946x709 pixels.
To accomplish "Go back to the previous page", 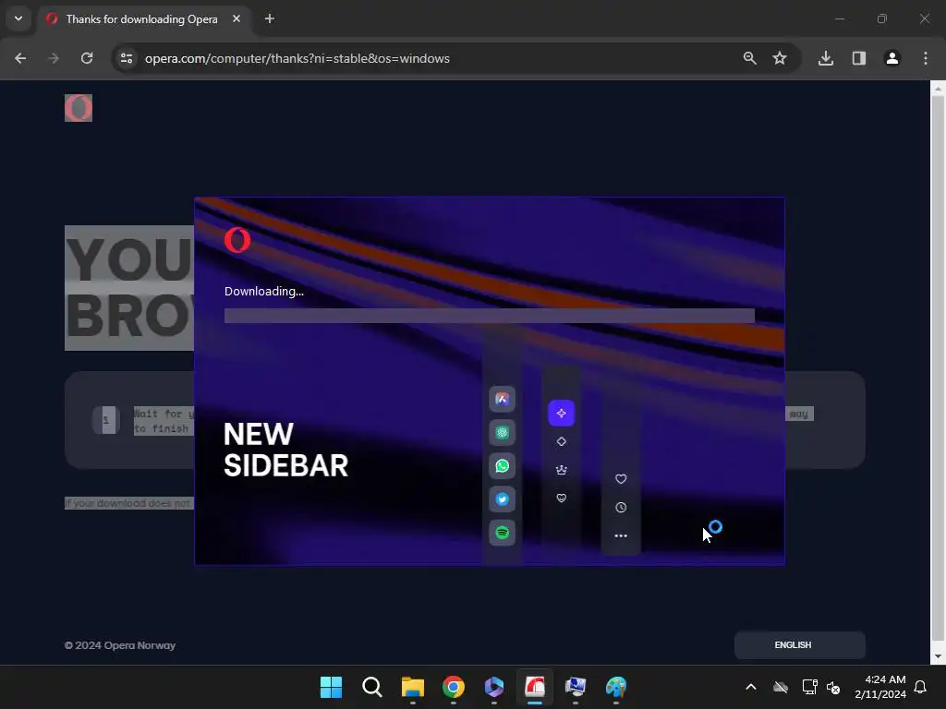I will tap(20, 58).
